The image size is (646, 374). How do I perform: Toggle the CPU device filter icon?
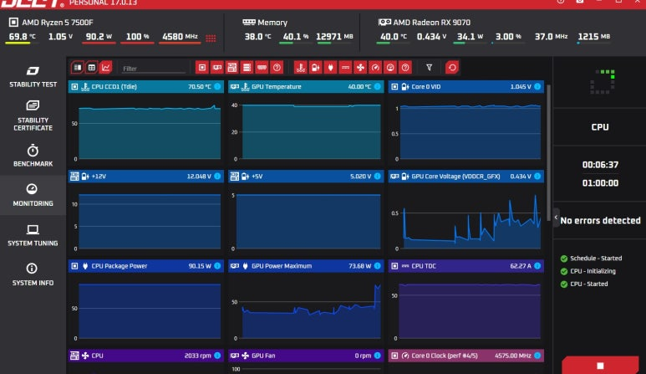pyautogui.click(x=202, y=68)
